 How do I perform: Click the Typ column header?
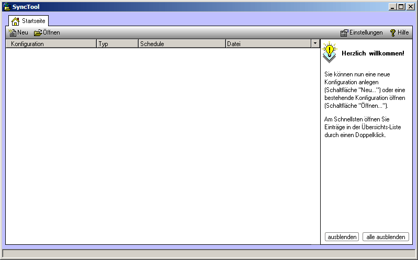(117, 44)
